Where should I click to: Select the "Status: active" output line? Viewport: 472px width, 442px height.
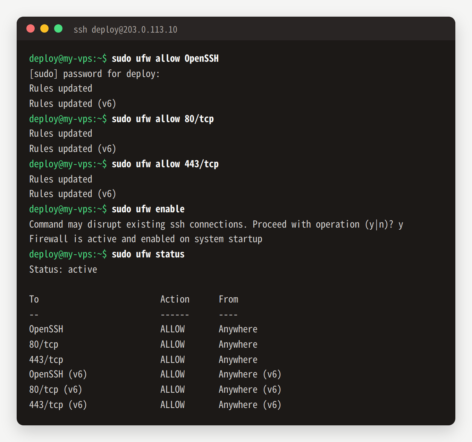click(x=63, y=270)
